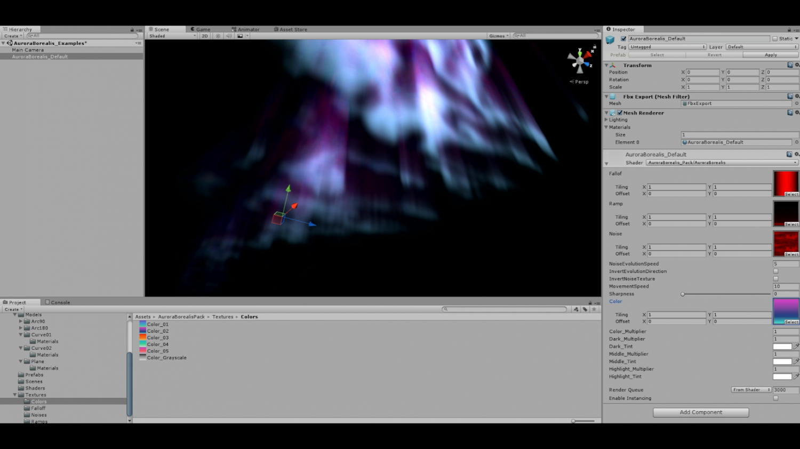
Task: Adjust the Sharpness slider
Action: click(x=726, y=294)
